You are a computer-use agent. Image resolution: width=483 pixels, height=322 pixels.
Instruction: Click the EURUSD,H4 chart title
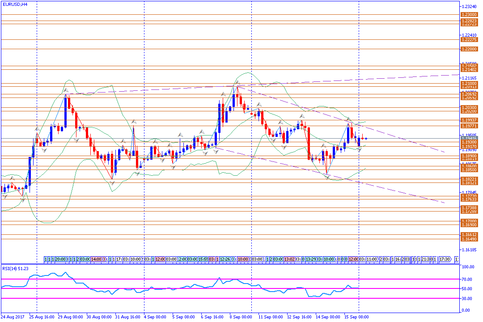click(15, 4)
